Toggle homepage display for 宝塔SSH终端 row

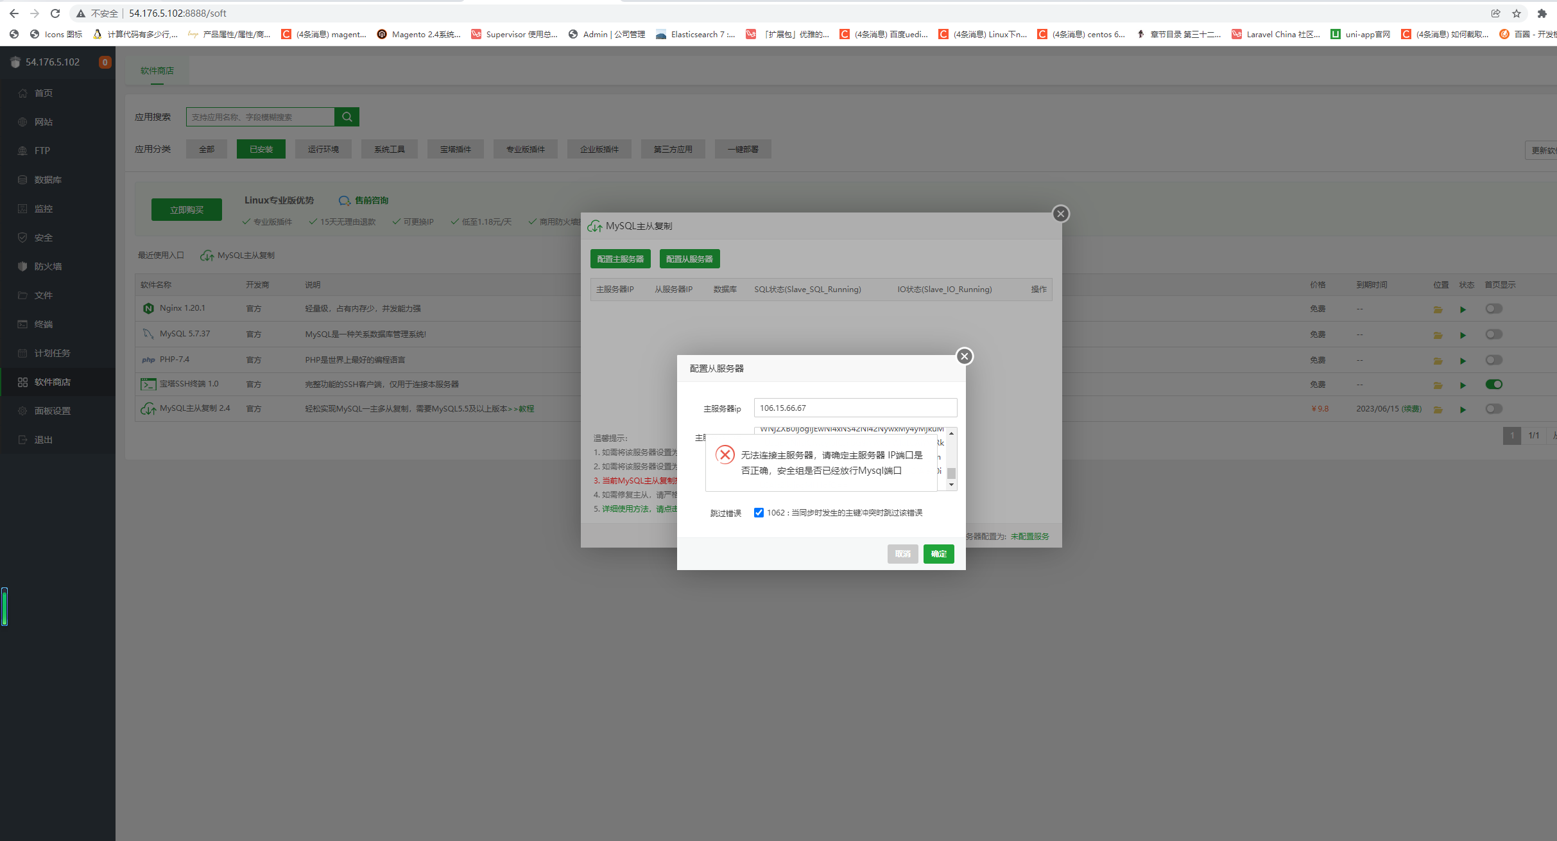pyautogui.click(x=1493, y=385)
